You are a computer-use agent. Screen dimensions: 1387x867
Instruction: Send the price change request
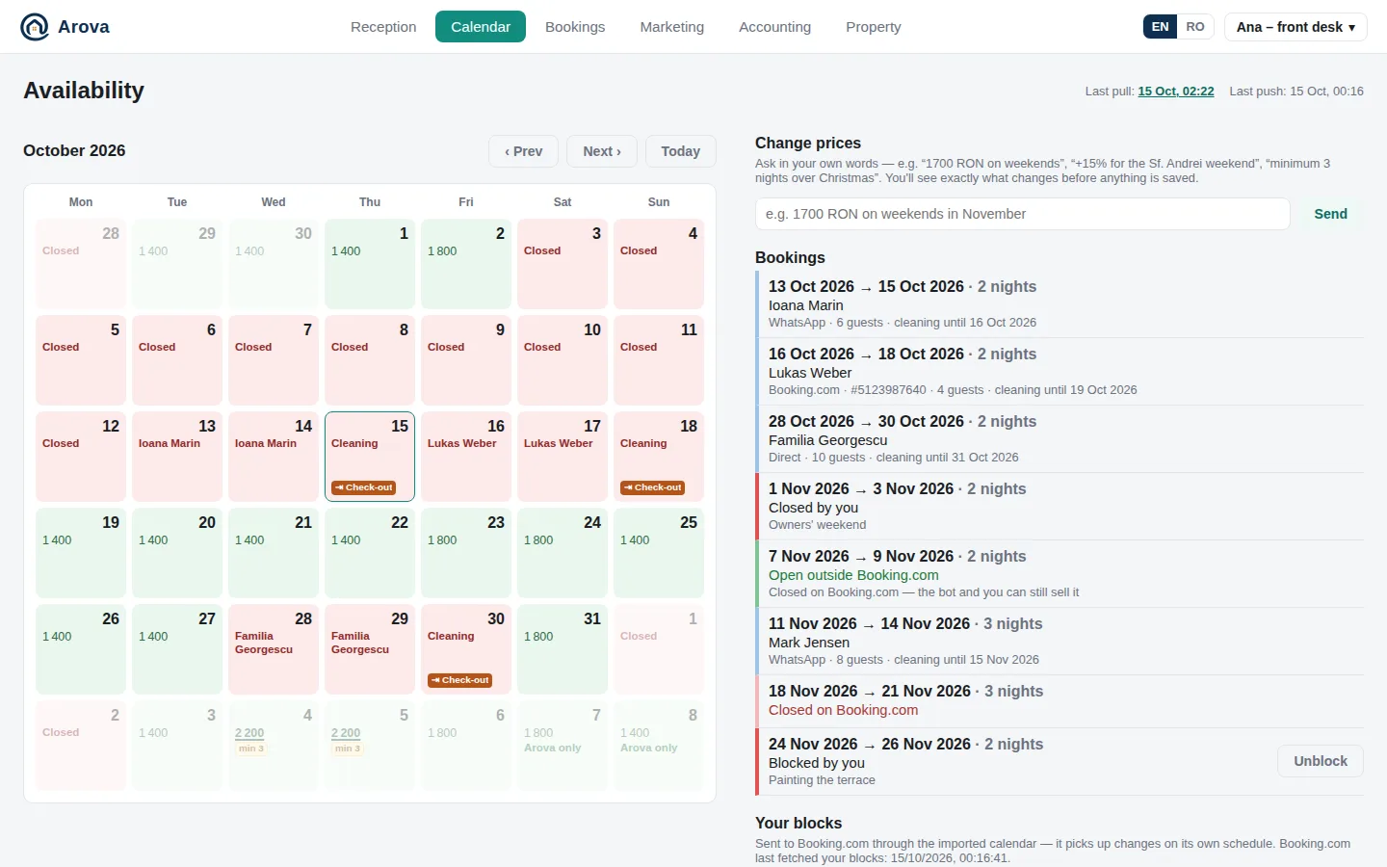[1330, 214]
